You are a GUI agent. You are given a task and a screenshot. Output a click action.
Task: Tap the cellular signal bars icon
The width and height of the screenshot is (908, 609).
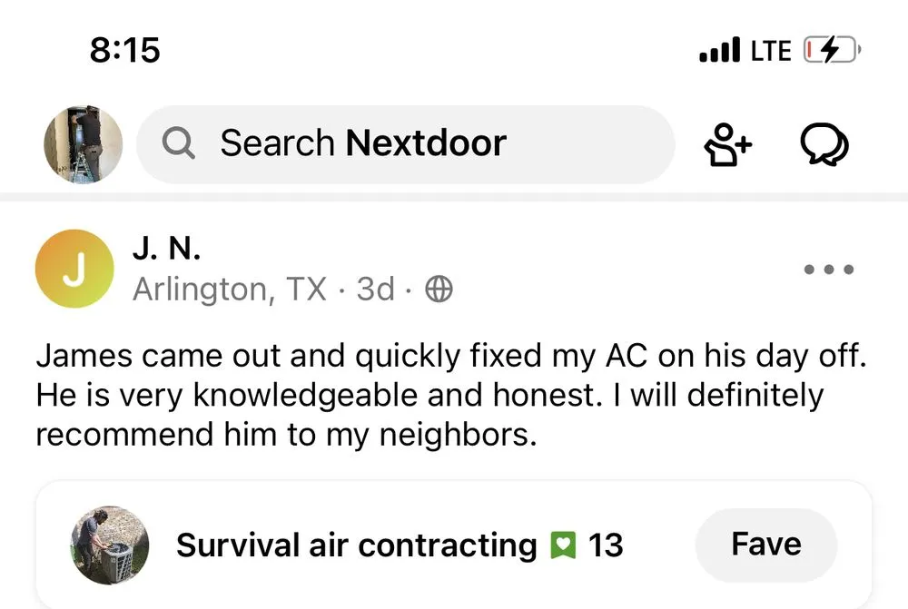pyautogui.click(x=720, y=50)
